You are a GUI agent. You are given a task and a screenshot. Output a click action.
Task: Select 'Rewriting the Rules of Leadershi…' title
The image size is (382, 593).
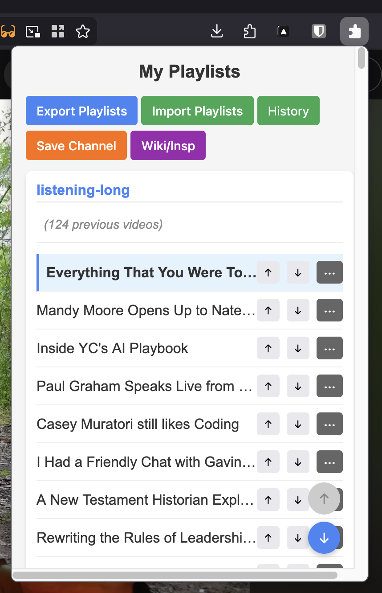pos(146,538)
